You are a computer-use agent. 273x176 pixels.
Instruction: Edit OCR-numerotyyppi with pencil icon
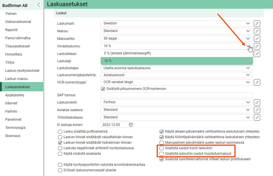pos(257,82)
